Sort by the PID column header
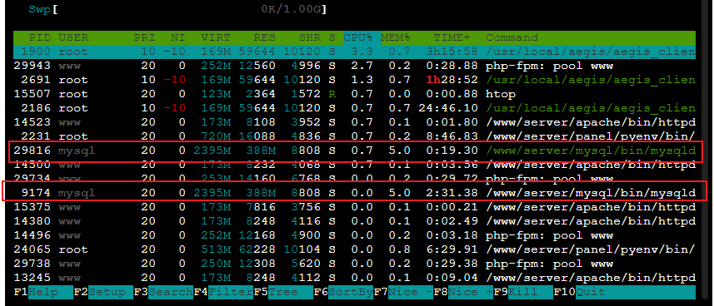 tap(40, 37)
